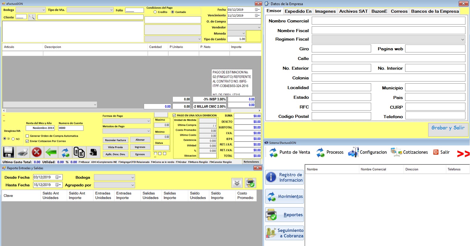Switch to the Correos tab
Viewport: 470px width, 246px height.
(399, 11)
